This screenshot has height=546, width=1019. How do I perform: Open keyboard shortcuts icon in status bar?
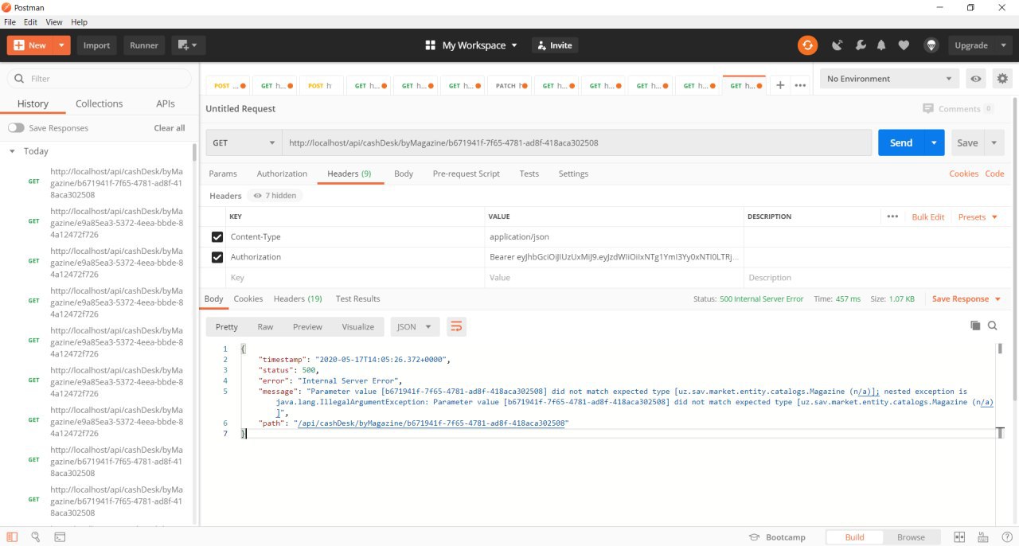pyautogui.click(x=982, y=537)
